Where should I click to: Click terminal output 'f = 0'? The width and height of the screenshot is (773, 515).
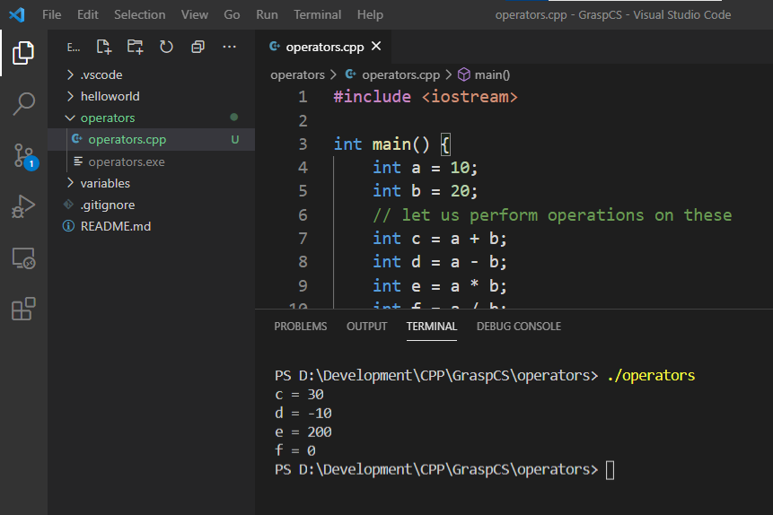pyautogui.click(x=295, y=451)
